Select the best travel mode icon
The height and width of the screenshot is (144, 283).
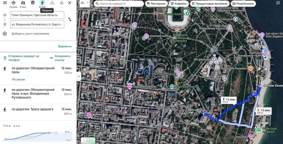click(x=13, y=3)
